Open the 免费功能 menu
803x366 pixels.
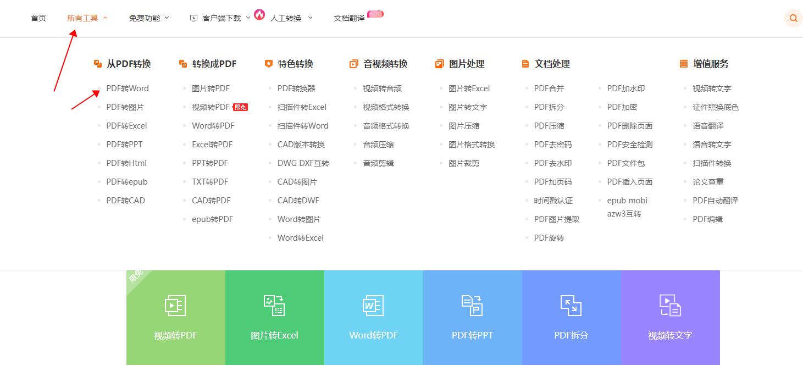click(x=145, y=18)
